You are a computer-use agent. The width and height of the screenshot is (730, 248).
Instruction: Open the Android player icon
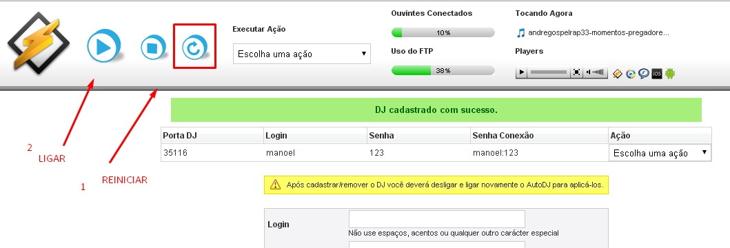click(x=670, y=73)
